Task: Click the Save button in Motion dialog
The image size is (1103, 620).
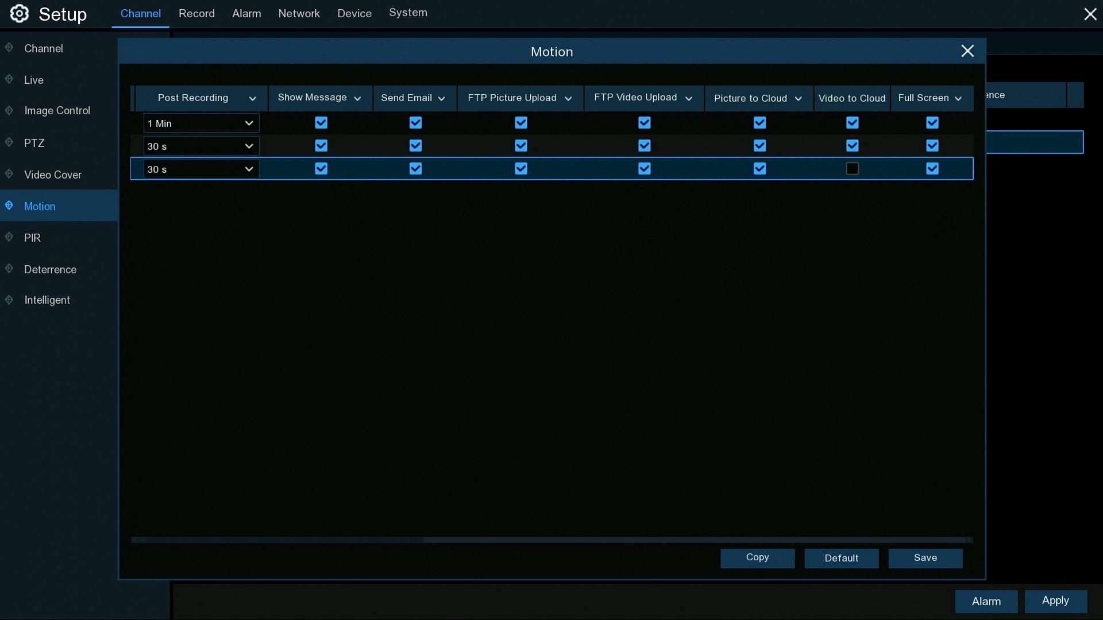Action: click(925, 558)
